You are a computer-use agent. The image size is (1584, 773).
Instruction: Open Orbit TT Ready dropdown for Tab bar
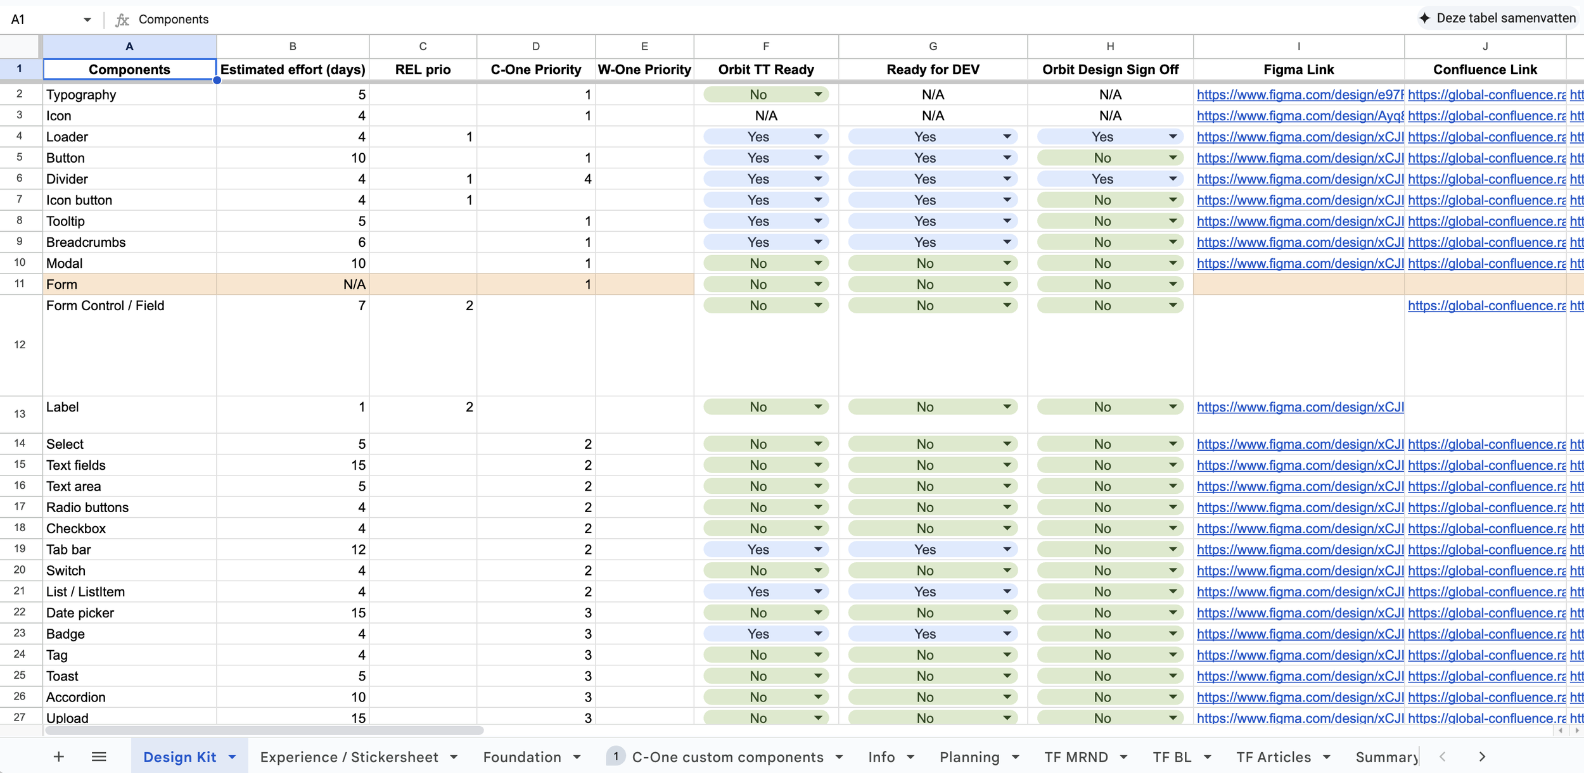(818, 550)
